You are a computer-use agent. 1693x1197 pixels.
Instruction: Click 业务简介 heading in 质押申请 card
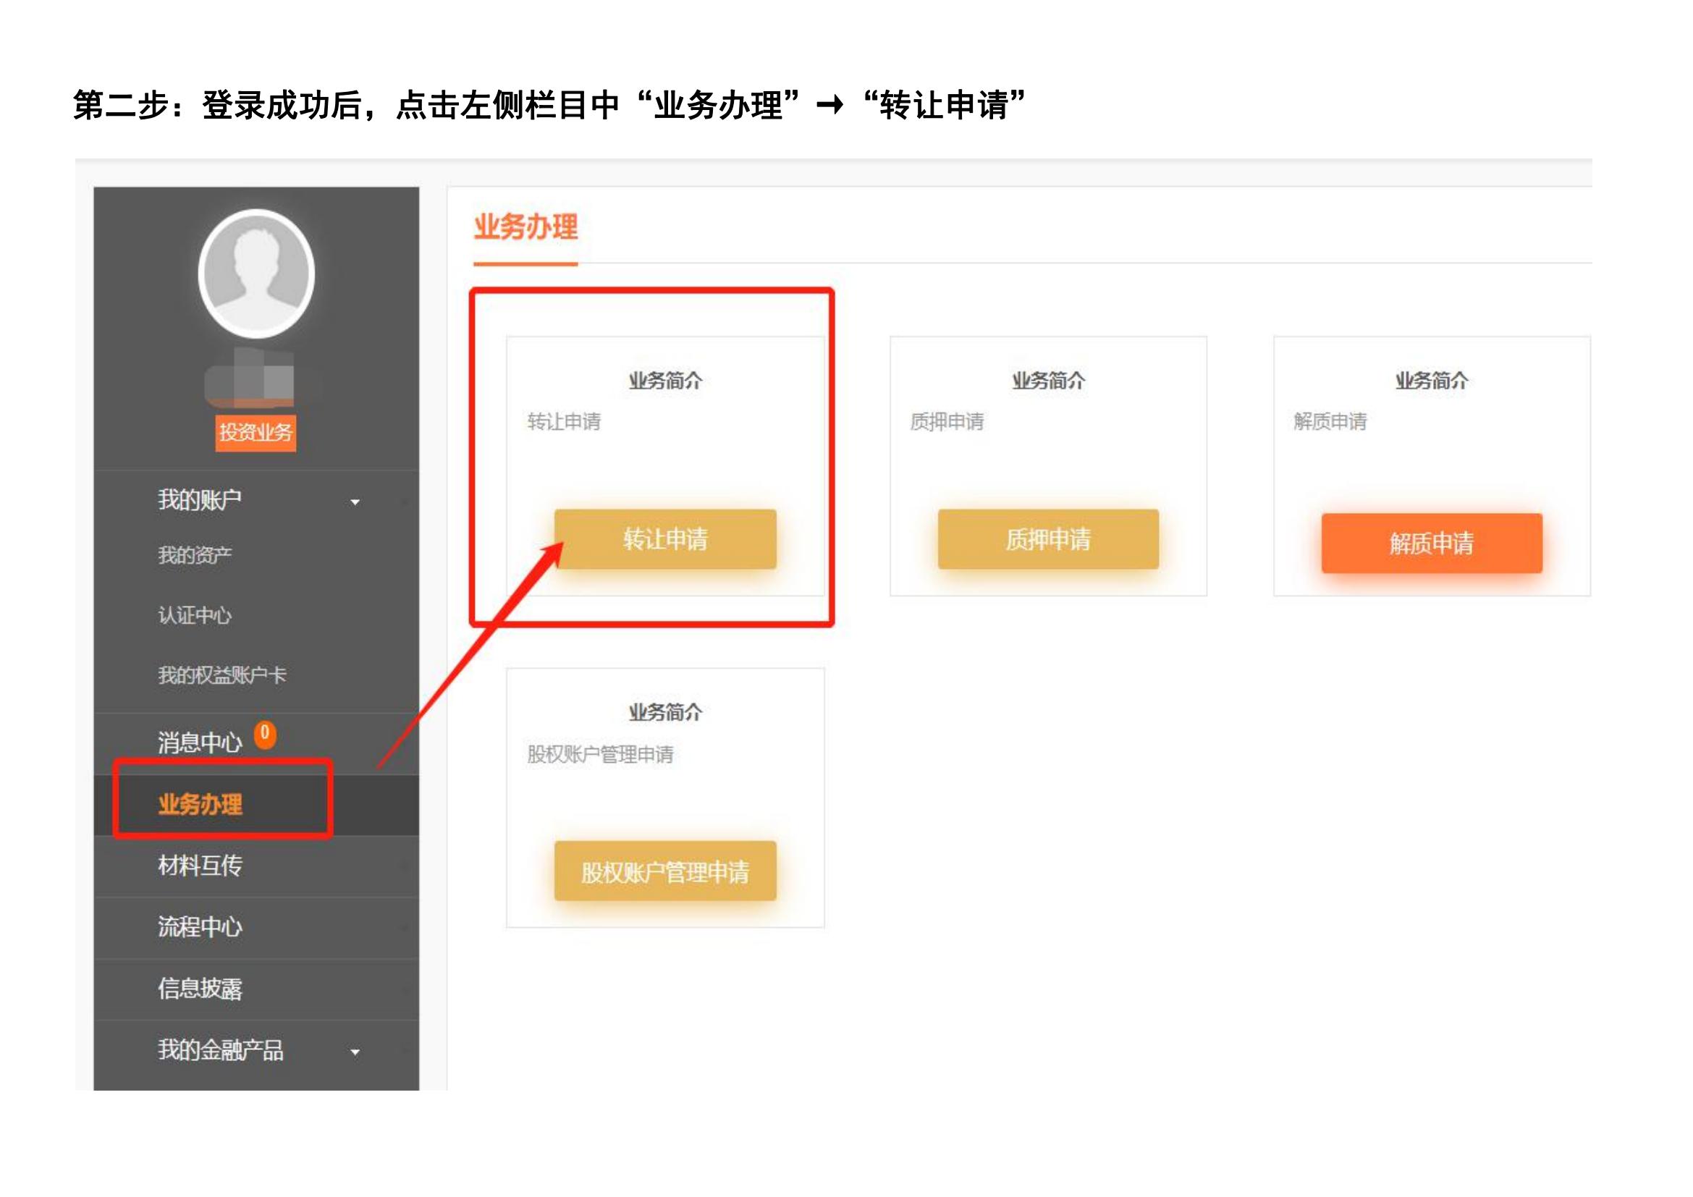tap(1048, 381)
